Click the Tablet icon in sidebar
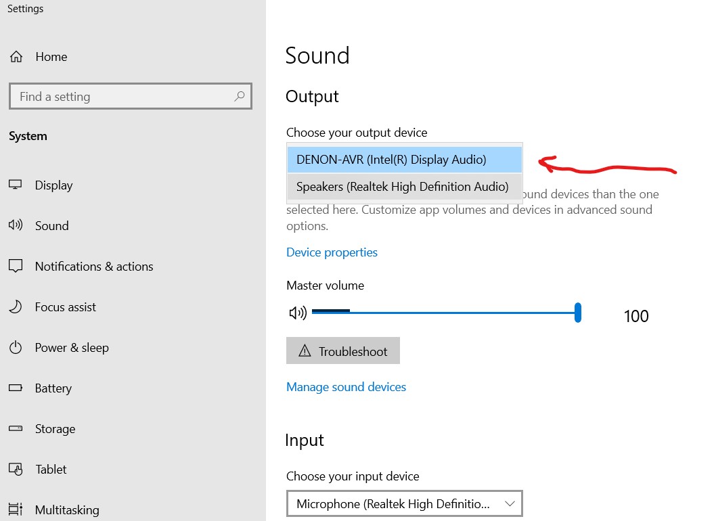This screenshot has width=714, height=521. pos(16,469)
